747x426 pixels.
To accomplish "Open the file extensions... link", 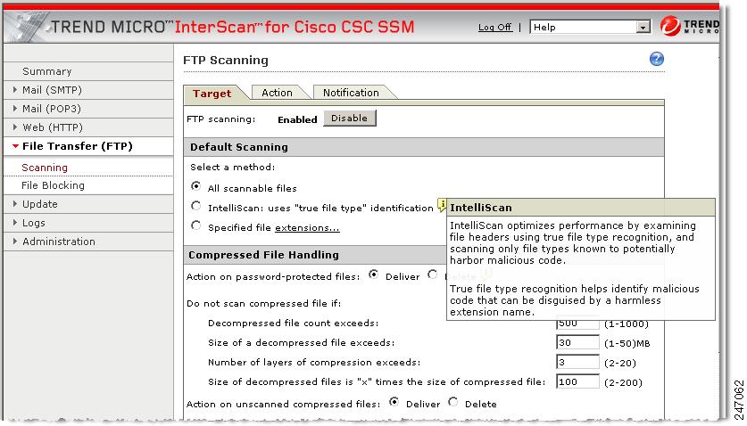I will [x=307, y=227].
